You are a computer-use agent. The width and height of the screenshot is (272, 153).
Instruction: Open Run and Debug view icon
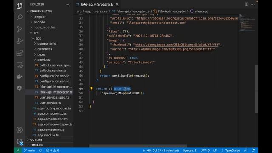coord(19,41)
